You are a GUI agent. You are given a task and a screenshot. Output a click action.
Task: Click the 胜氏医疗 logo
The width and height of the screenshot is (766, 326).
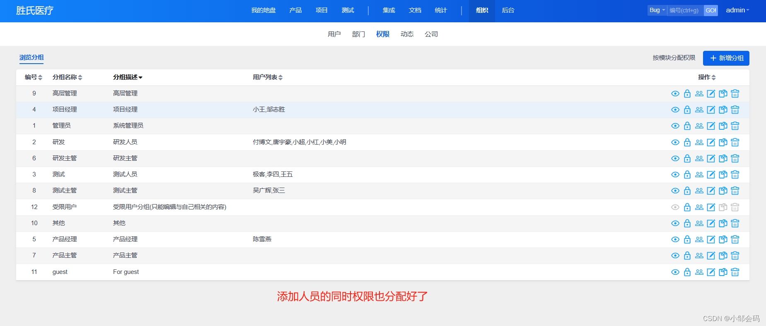35,11
